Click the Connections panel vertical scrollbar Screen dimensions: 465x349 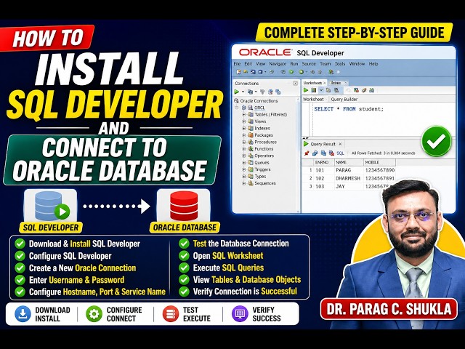coord(298,154)
